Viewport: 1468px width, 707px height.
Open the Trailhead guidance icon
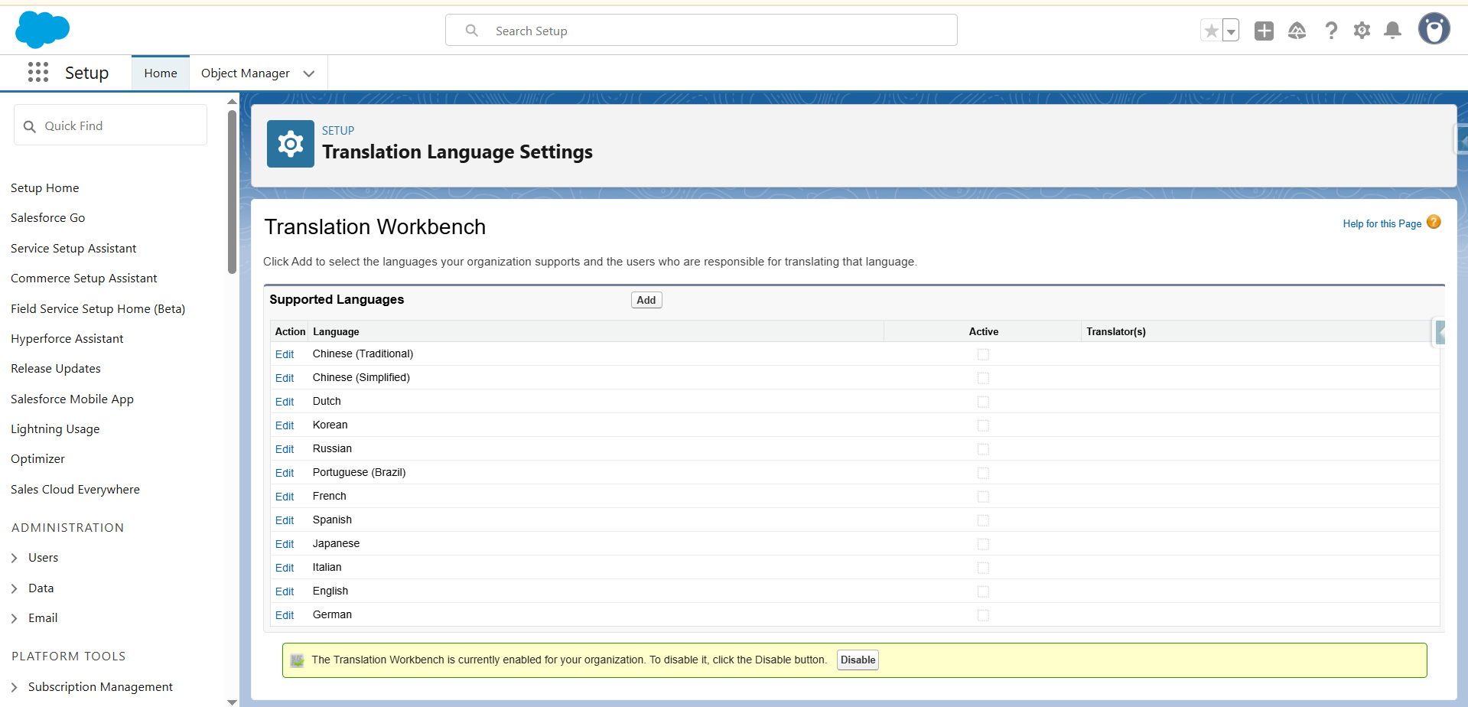(x=1297, y=31)
